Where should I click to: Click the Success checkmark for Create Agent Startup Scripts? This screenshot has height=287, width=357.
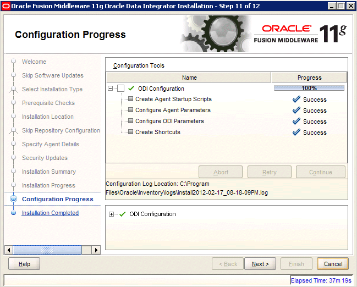[x=296, y=99]
